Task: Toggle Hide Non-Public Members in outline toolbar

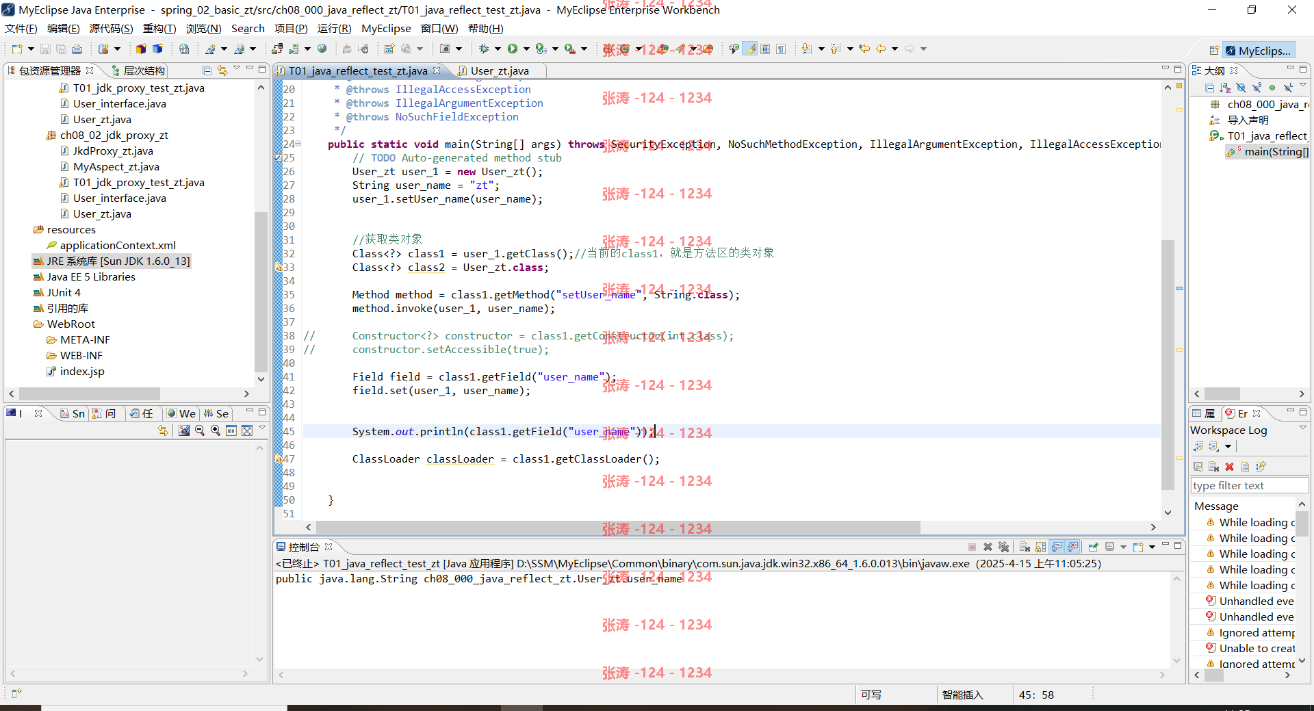Action: pos(1272,88)
